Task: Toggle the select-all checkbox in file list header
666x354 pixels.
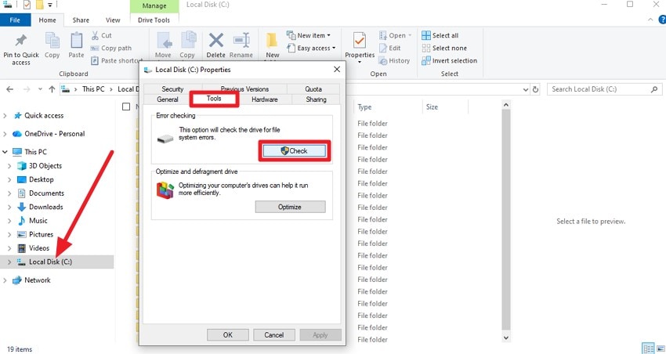Action: (126, 107)
